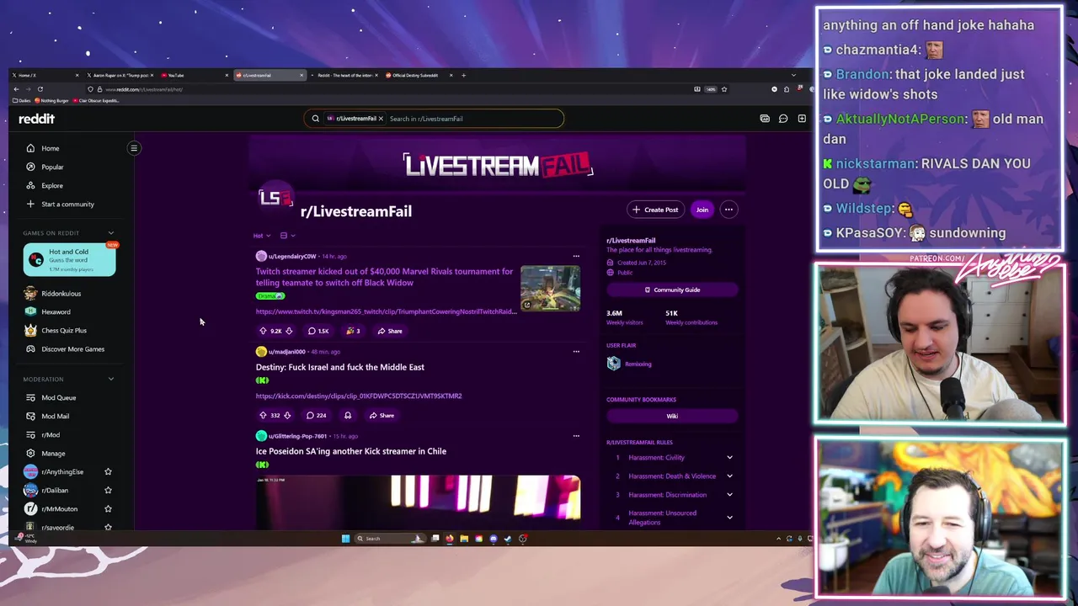Open options for Glittering-Pop-7601 post

pyautogui.click(x=576, y=436)
